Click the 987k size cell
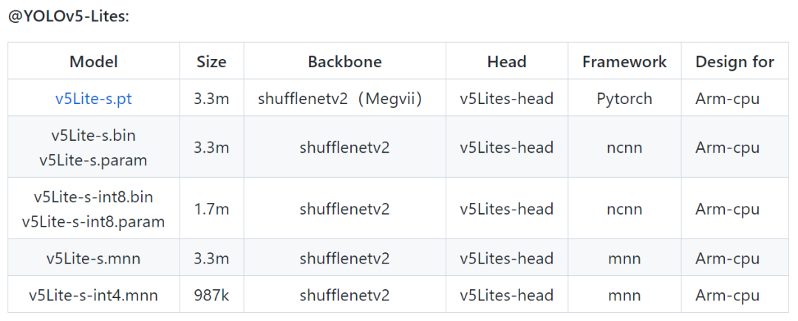798x321 pixels. click(211, 295)
